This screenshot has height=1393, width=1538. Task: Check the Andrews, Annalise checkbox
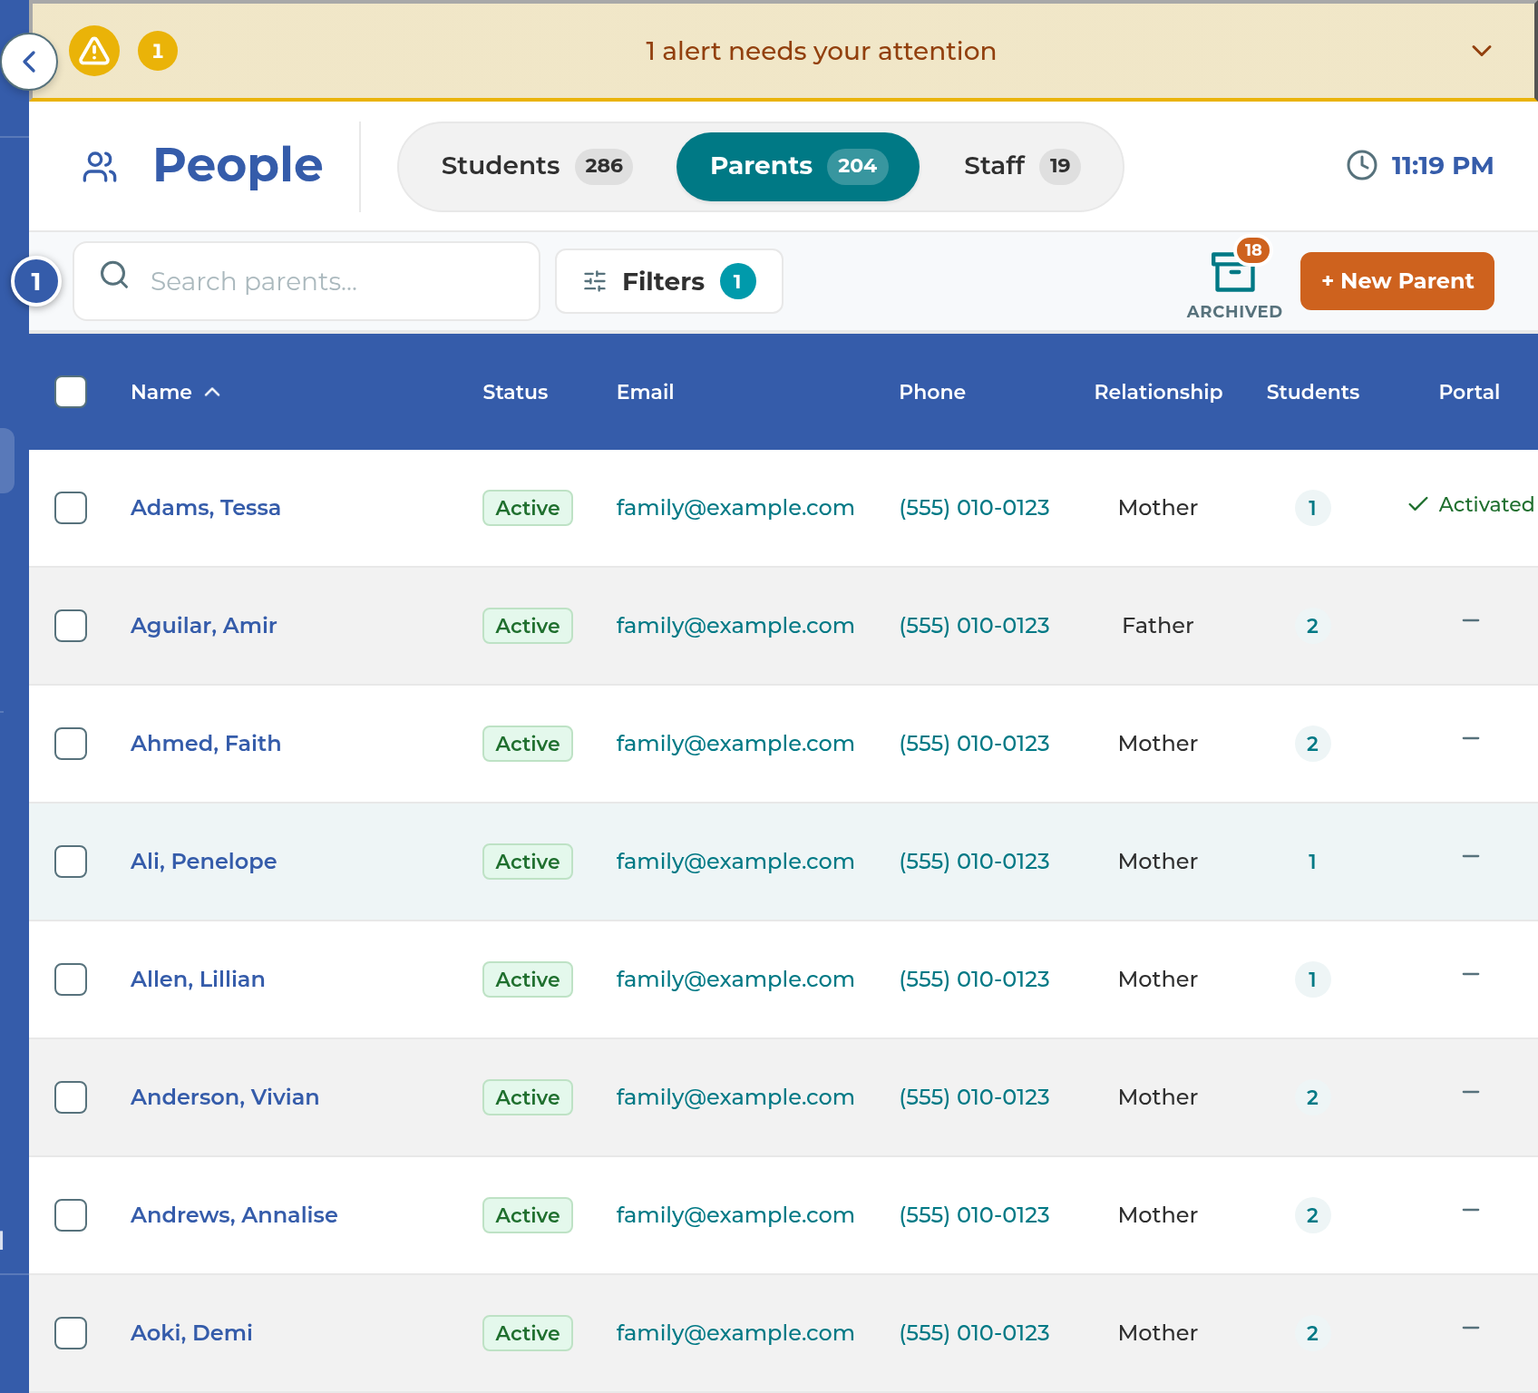pos(71,1215)
